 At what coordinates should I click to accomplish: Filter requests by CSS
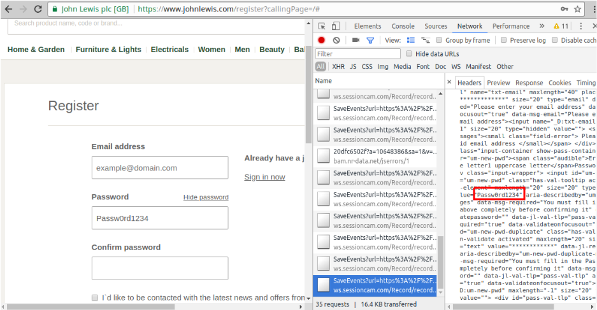tap(367, 67)
